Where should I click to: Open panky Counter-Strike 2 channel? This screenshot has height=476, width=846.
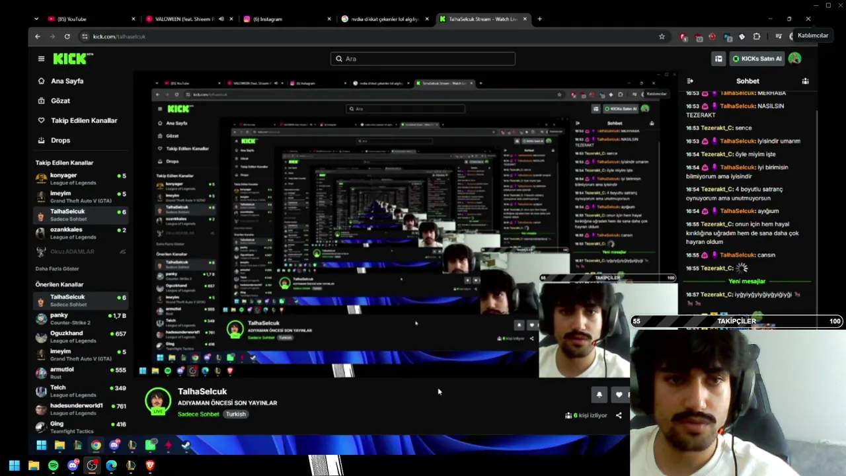[x=81, y=319]
